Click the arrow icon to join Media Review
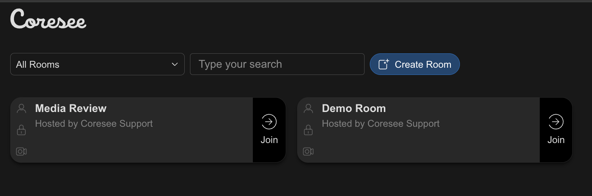This screenshot has width=592, height=196. pos(269,122)
